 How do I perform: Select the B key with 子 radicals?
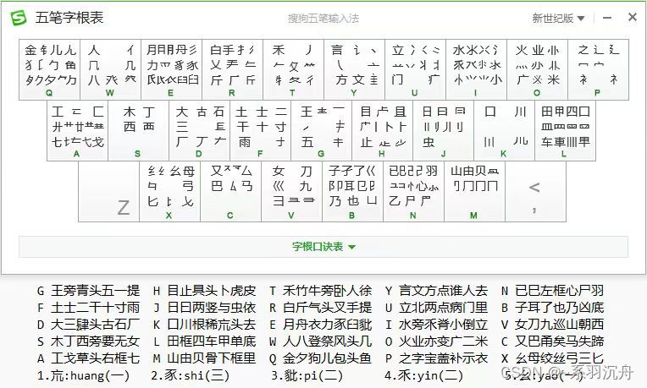point(353,192)
